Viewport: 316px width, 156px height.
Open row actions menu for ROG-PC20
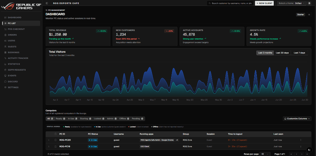[301, 140]
